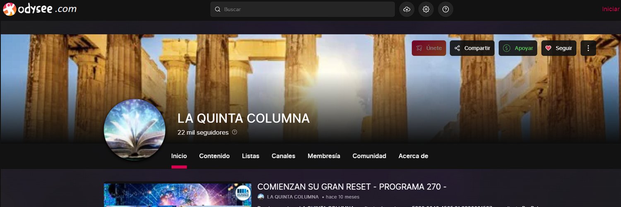Click the magnifier icon in search bar
The image size is (621, 207).
[x=218, y=9]
